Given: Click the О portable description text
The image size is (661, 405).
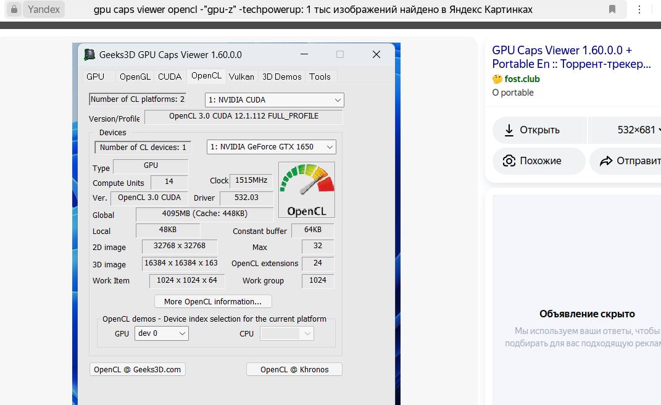Looking at the screenshot, I should pos(513,93).
